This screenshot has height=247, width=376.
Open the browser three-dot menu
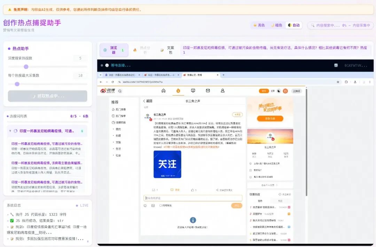pyautogui.click(x=369, y=82)
